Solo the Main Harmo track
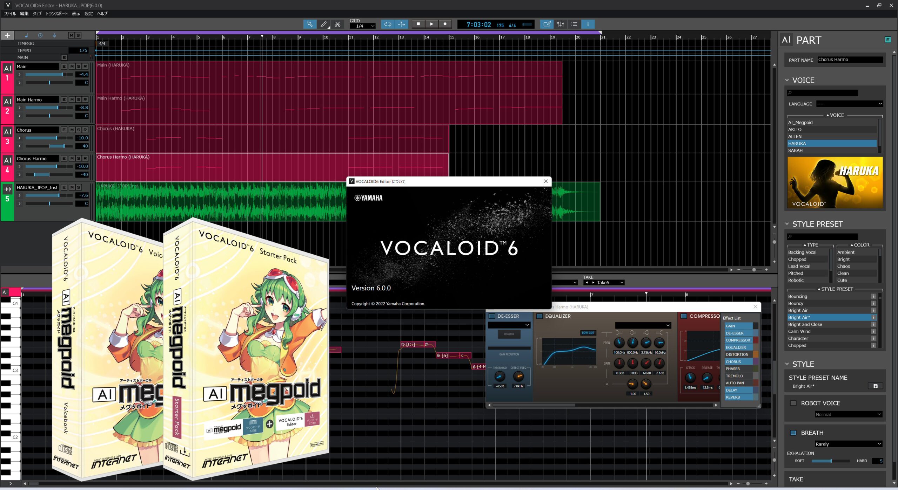Screen dimensions: 898x490 pos(79,100)
